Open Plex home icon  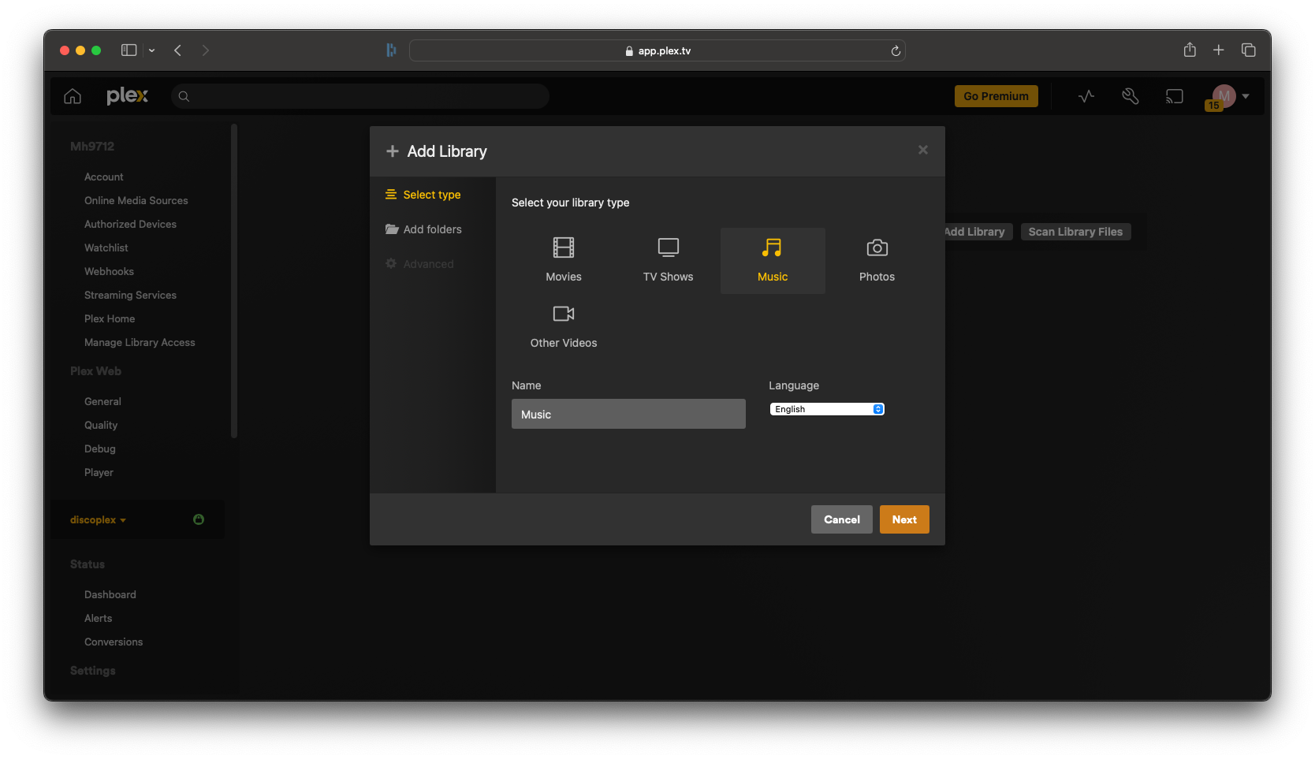73,96
